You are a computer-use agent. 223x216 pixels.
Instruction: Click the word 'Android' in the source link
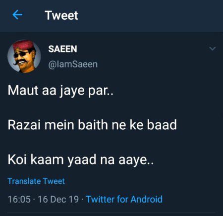[147, 199]
